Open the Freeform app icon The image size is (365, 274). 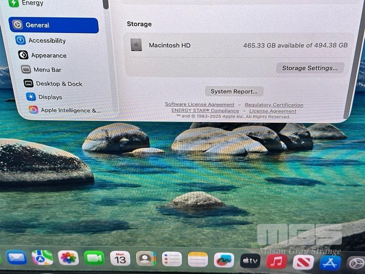click(x=224, y=260)
